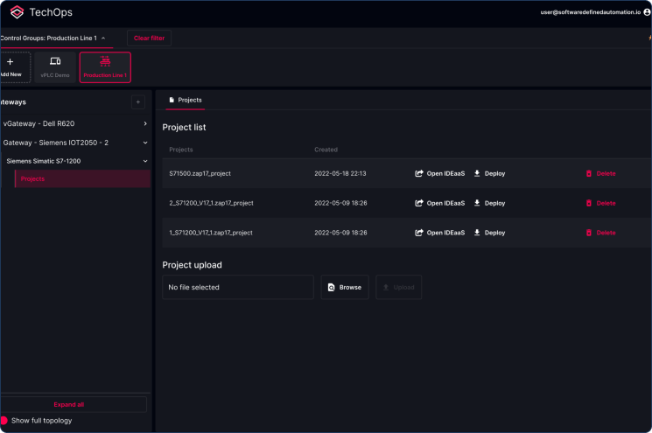Collapse Gateway - Siemens IOT2050 - 2 node
Viewport: 652px width, 433px height.
point(145,142)
